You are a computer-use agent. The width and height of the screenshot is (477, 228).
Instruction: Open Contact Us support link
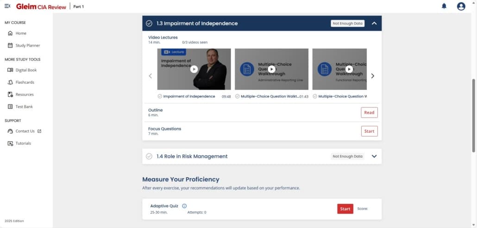25,131
